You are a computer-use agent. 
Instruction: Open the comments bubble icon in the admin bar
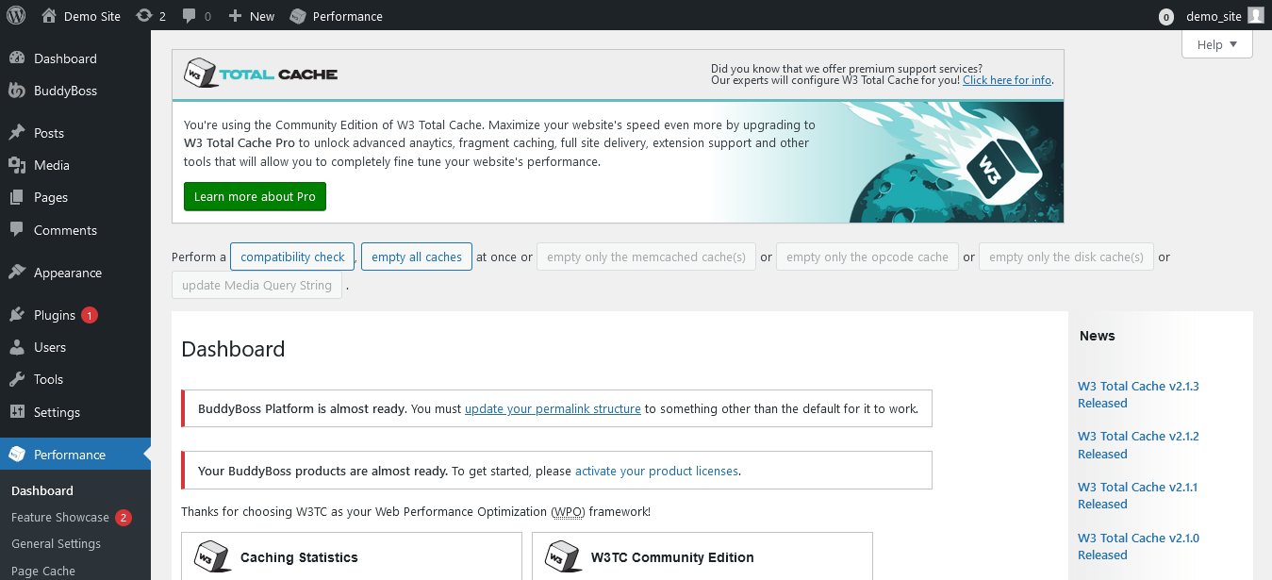(x=190, y=16)
